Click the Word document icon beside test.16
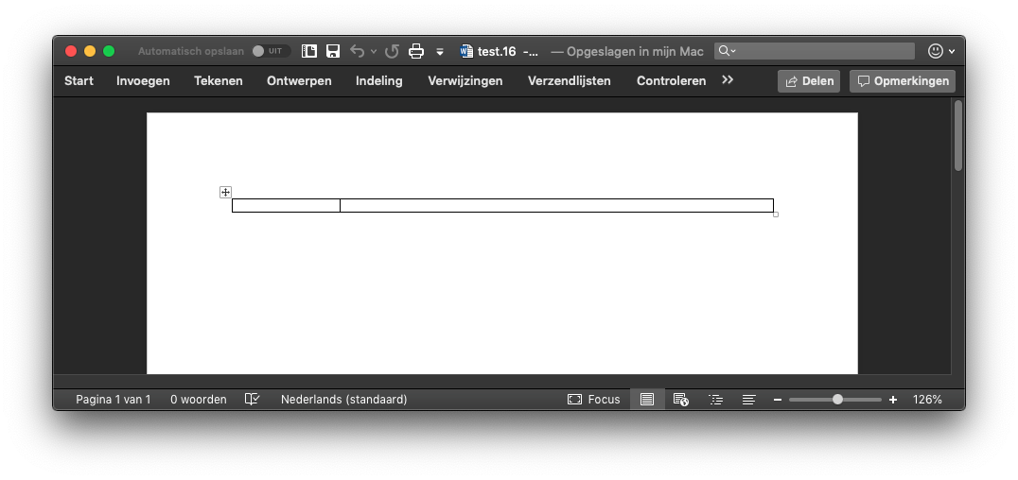This screenshot has height=480, width=1018. coord(466,51)
